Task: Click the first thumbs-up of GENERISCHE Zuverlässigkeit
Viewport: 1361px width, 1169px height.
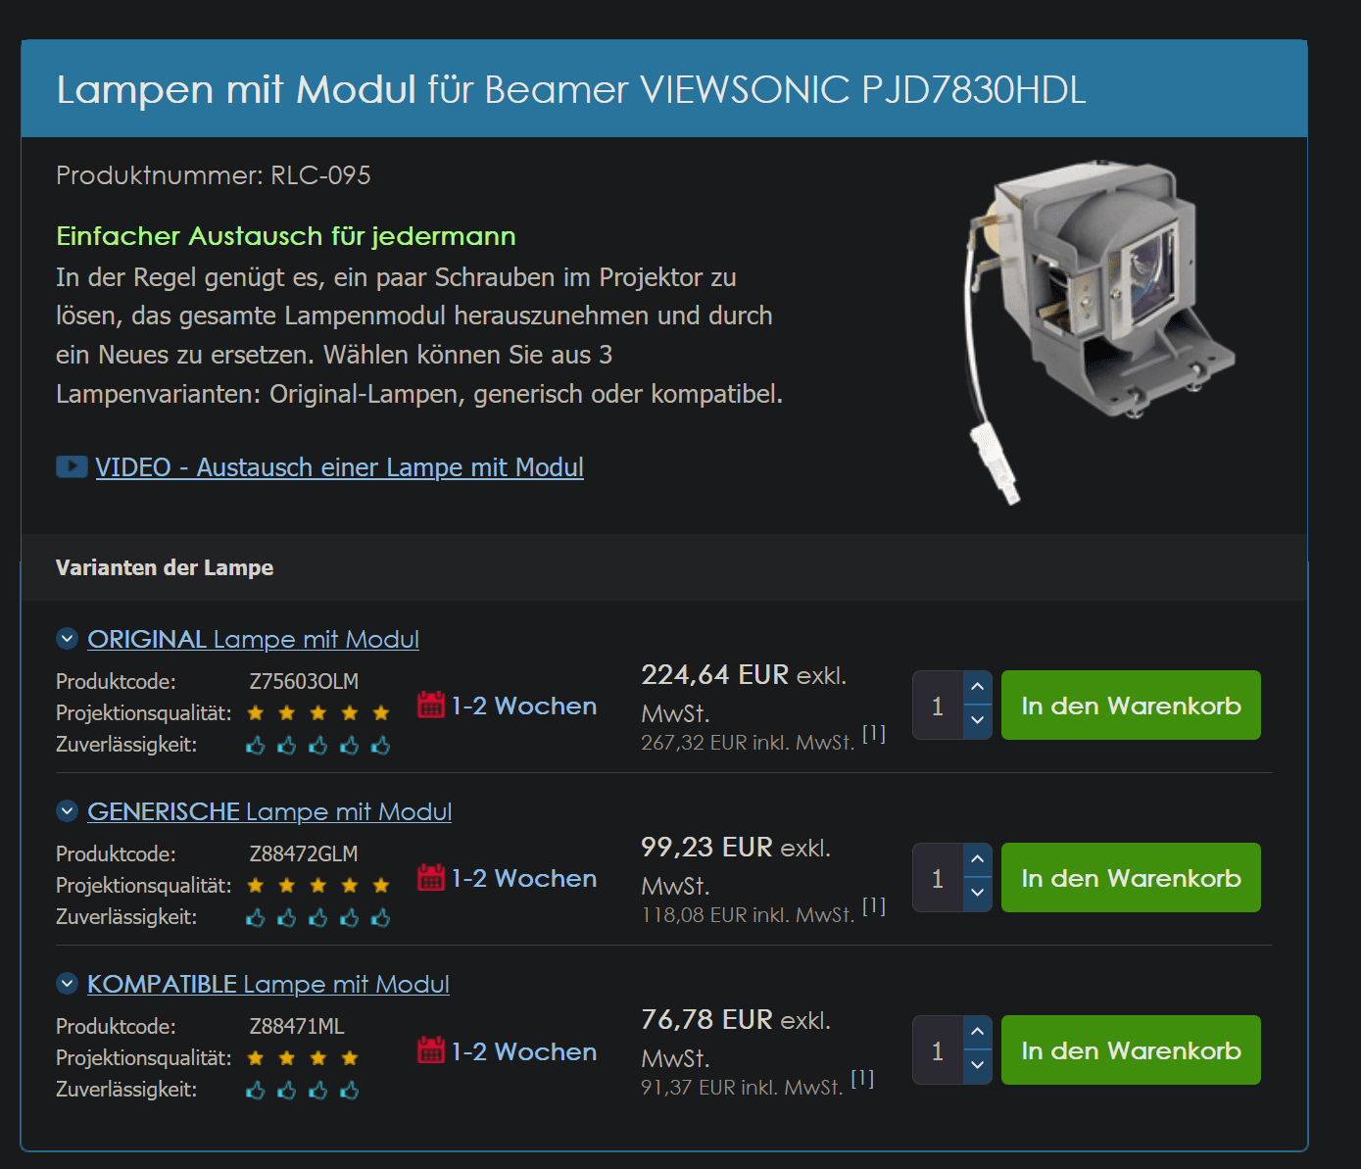Action: point(256,918)
